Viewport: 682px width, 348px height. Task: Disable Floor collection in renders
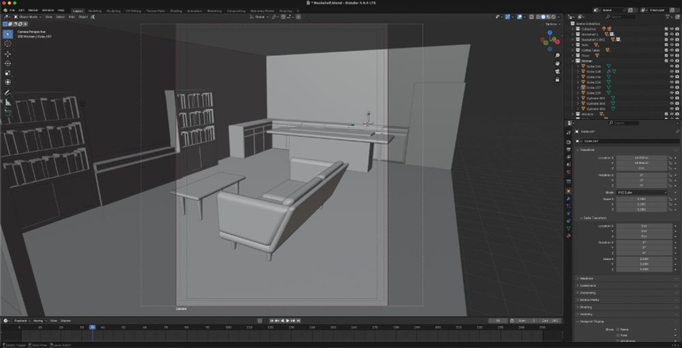click(677, 56)
